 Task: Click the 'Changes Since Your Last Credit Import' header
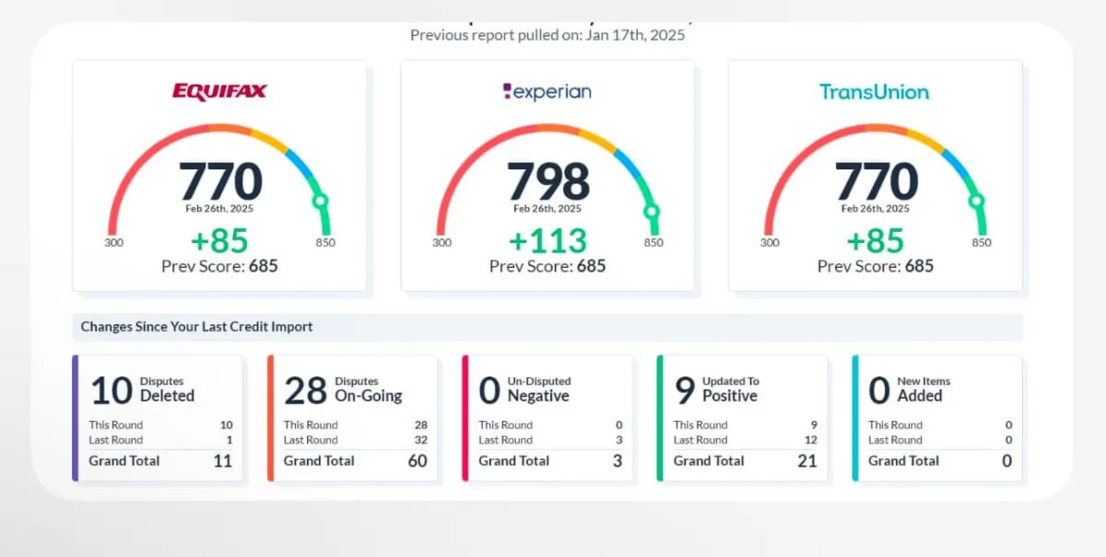[196, 327]
